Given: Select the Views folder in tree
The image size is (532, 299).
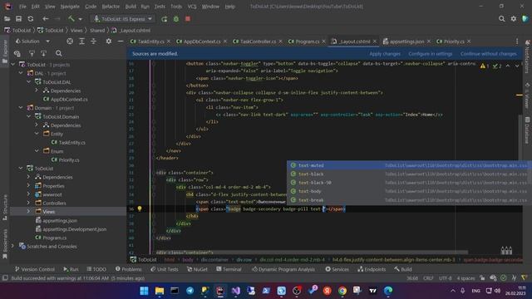Looking at the screenshot, I should coord(49,212).
